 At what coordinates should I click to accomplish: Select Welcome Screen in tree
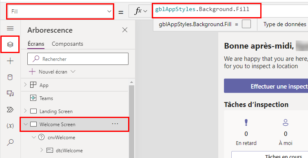coord(58,125)
